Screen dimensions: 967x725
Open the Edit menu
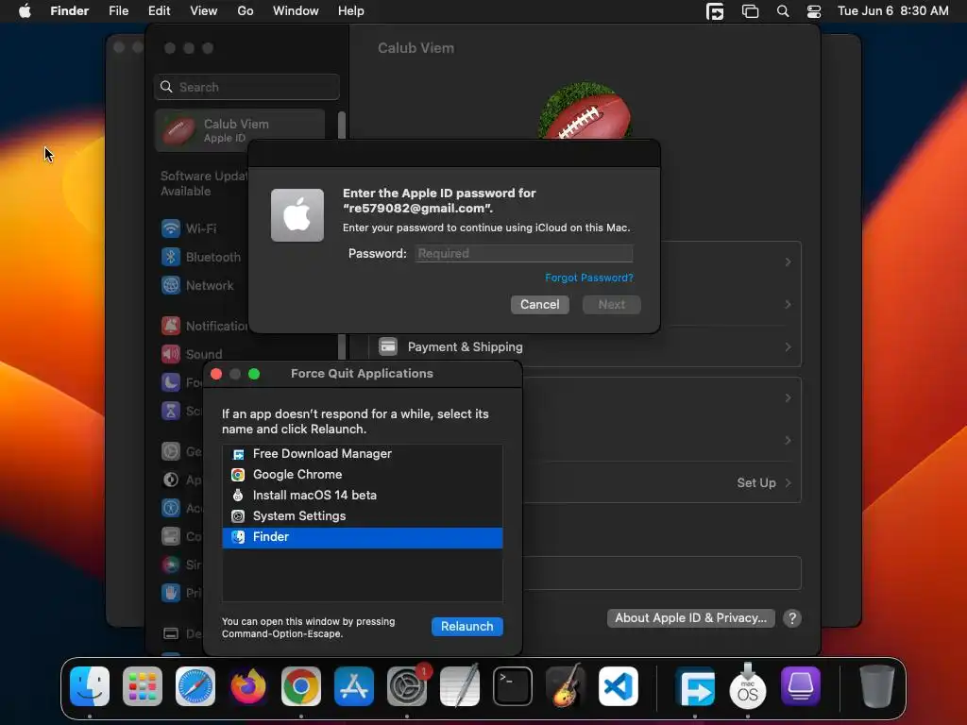click(x=159, y=11)
